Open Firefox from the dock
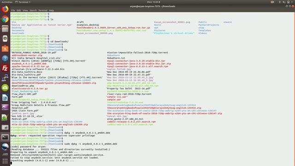The height and width of the screenshot is (166, 295). coord(5,9)
